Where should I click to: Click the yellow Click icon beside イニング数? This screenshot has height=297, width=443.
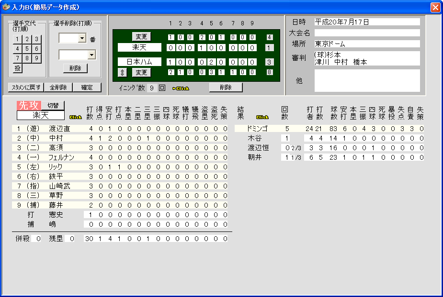pos(181,88)
